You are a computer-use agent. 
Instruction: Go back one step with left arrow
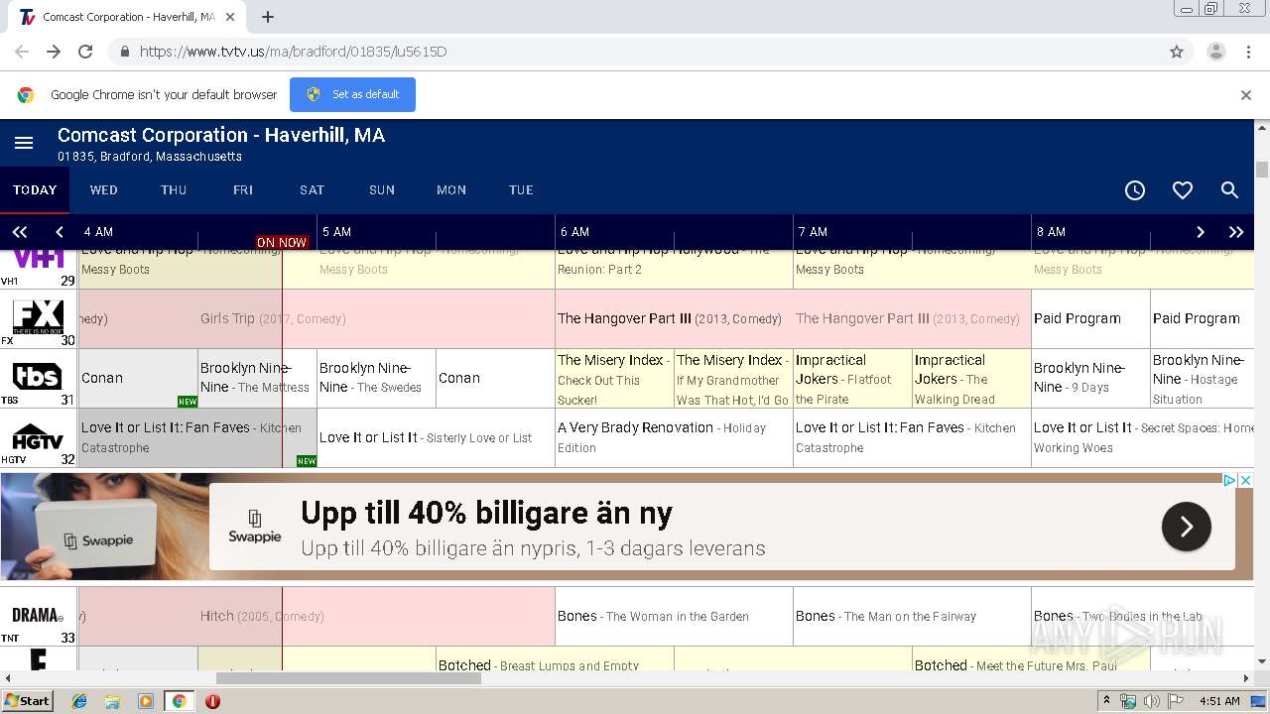click(x=60, y=232)
